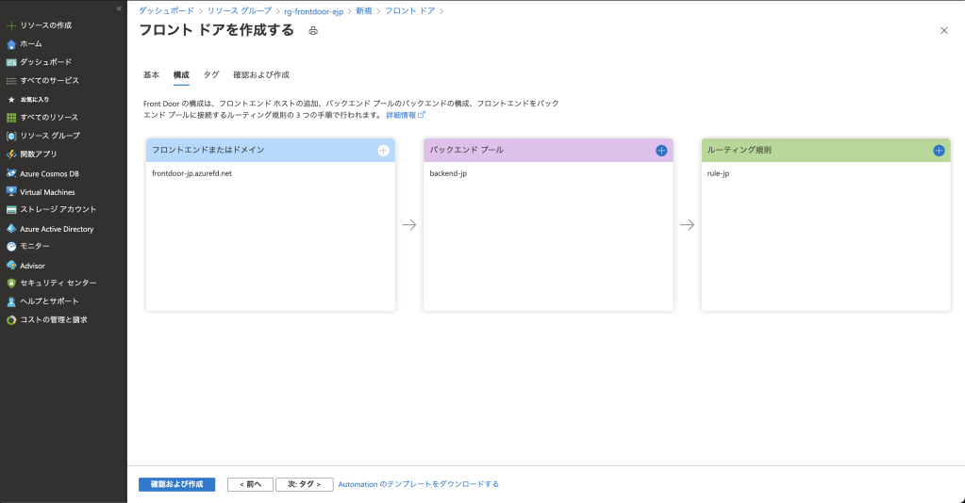This screenshot has width=965, height=503.
Task: Click Automation のテンプレートをダウンロードする link
Action: pyautogui.click(x=418, y=484)
